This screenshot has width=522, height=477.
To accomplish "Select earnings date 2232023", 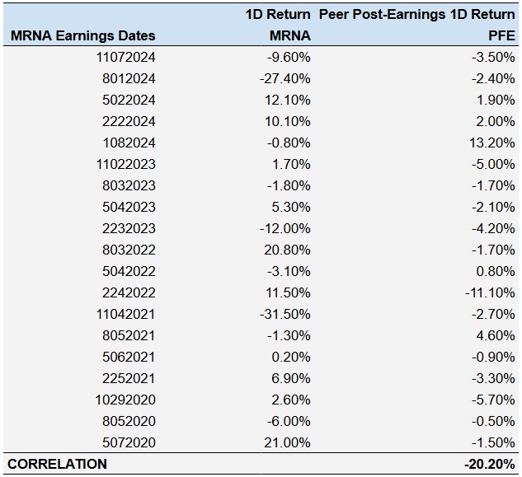I will coord(129,228).
